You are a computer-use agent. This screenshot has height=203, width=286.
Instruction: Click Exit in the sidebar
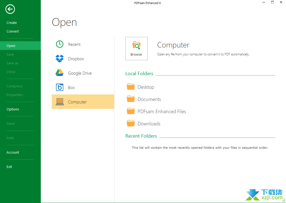point(9,167)
